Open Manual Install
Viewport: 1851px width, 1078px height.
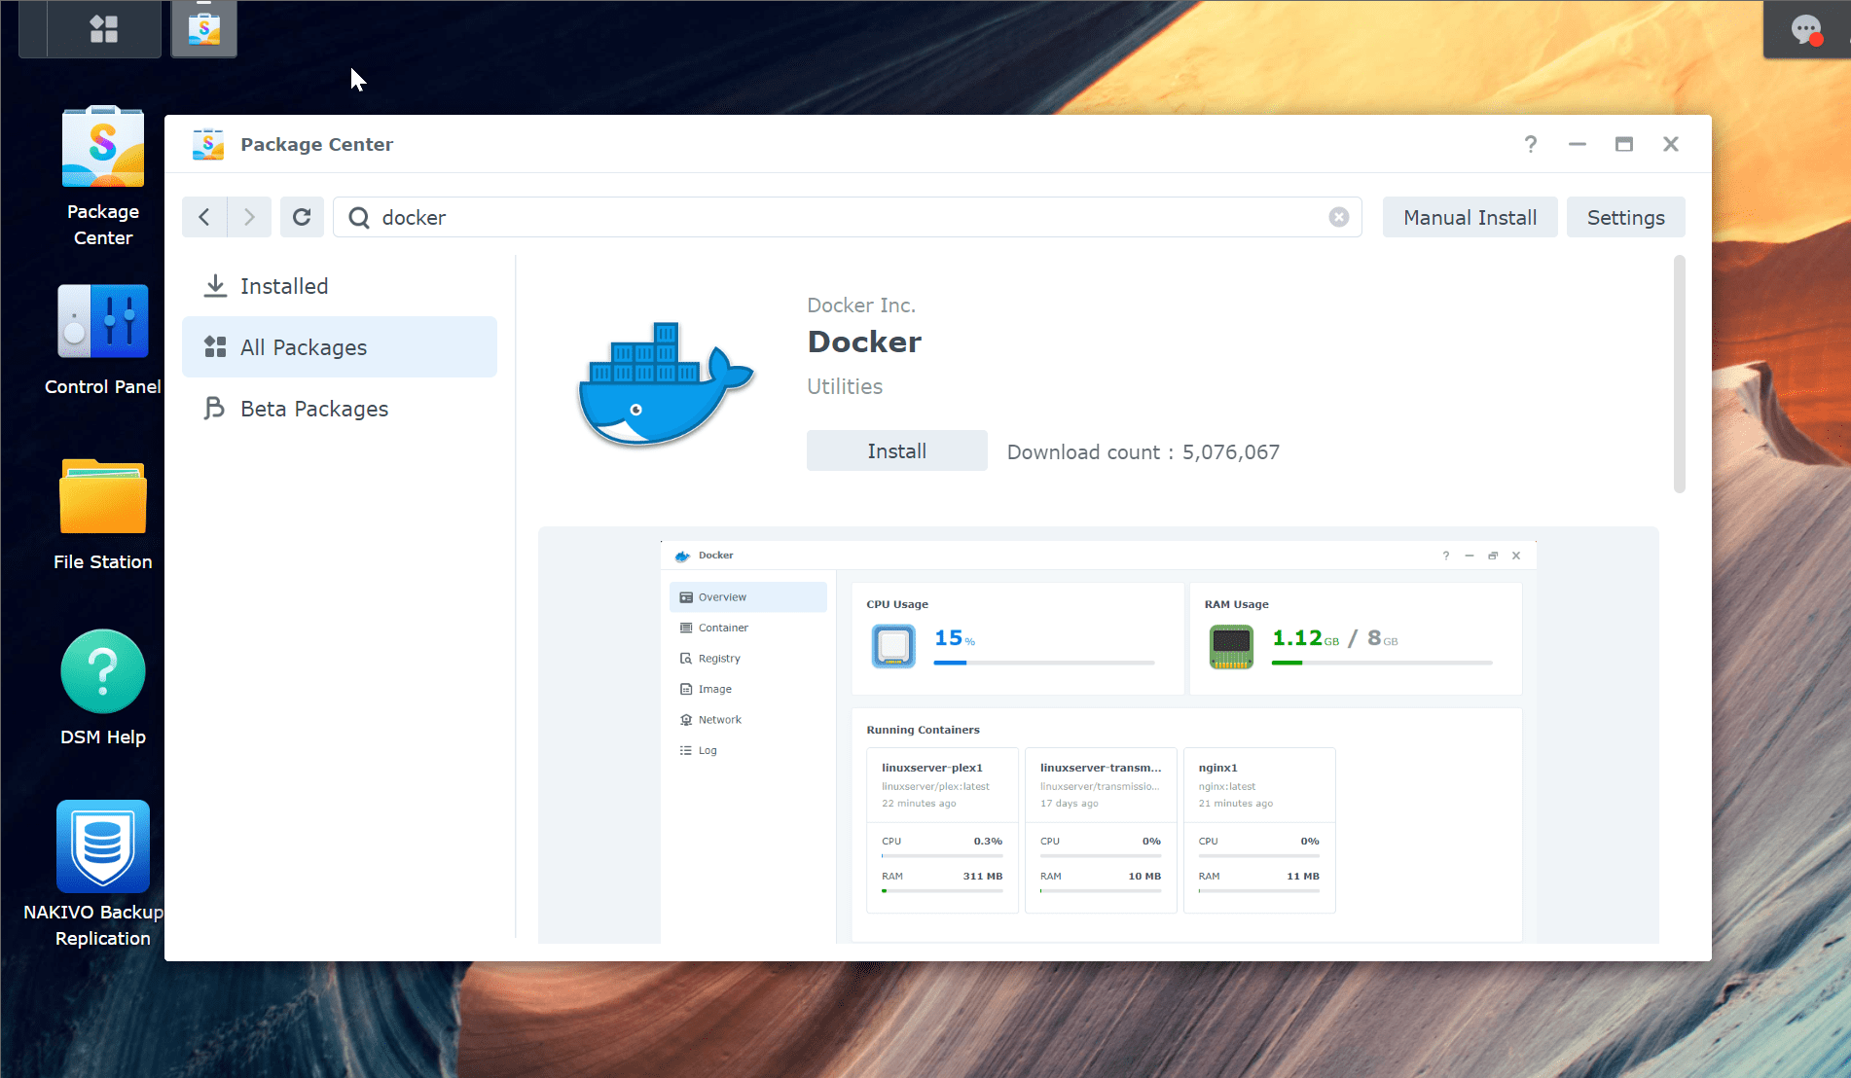(x=1470, y=217)
